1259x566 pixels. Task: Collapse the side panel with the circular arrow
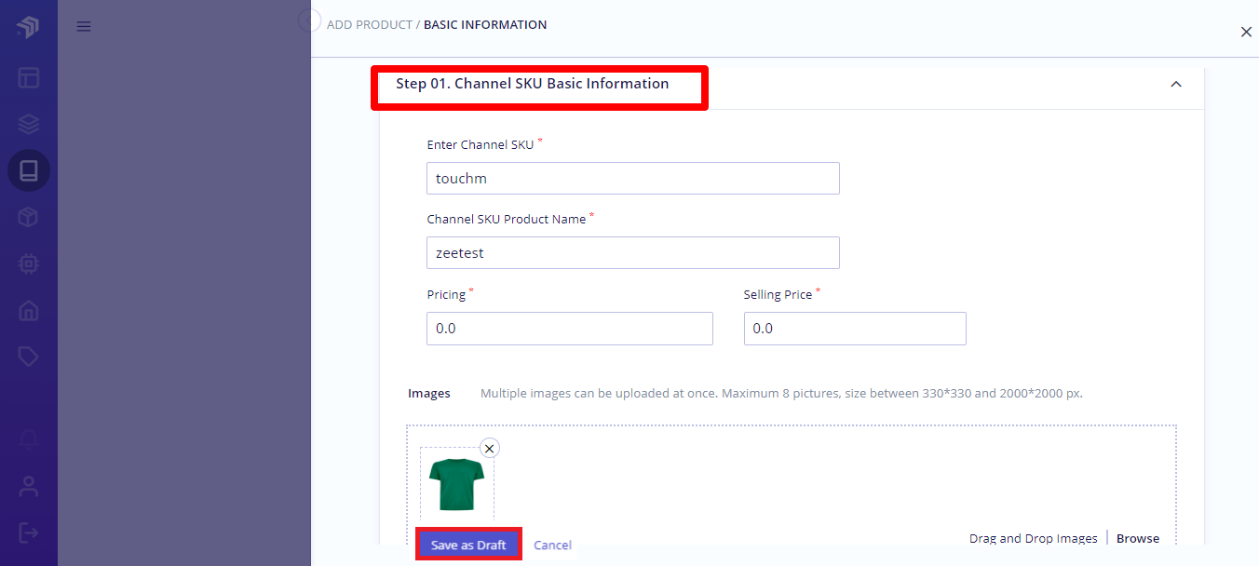point(309,20)
